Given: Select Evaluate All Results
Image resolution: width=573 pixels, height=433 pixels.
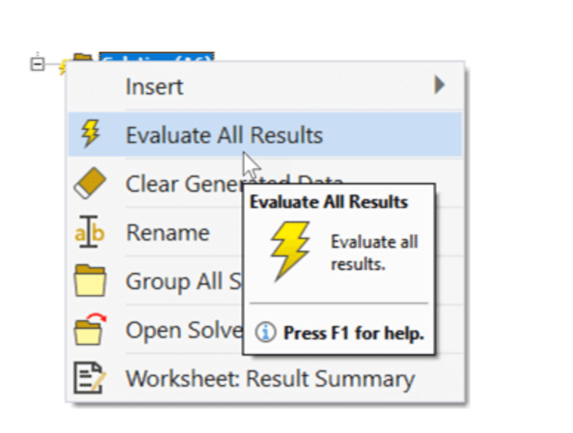Looking at the screenshot, I should click(265, 134).
